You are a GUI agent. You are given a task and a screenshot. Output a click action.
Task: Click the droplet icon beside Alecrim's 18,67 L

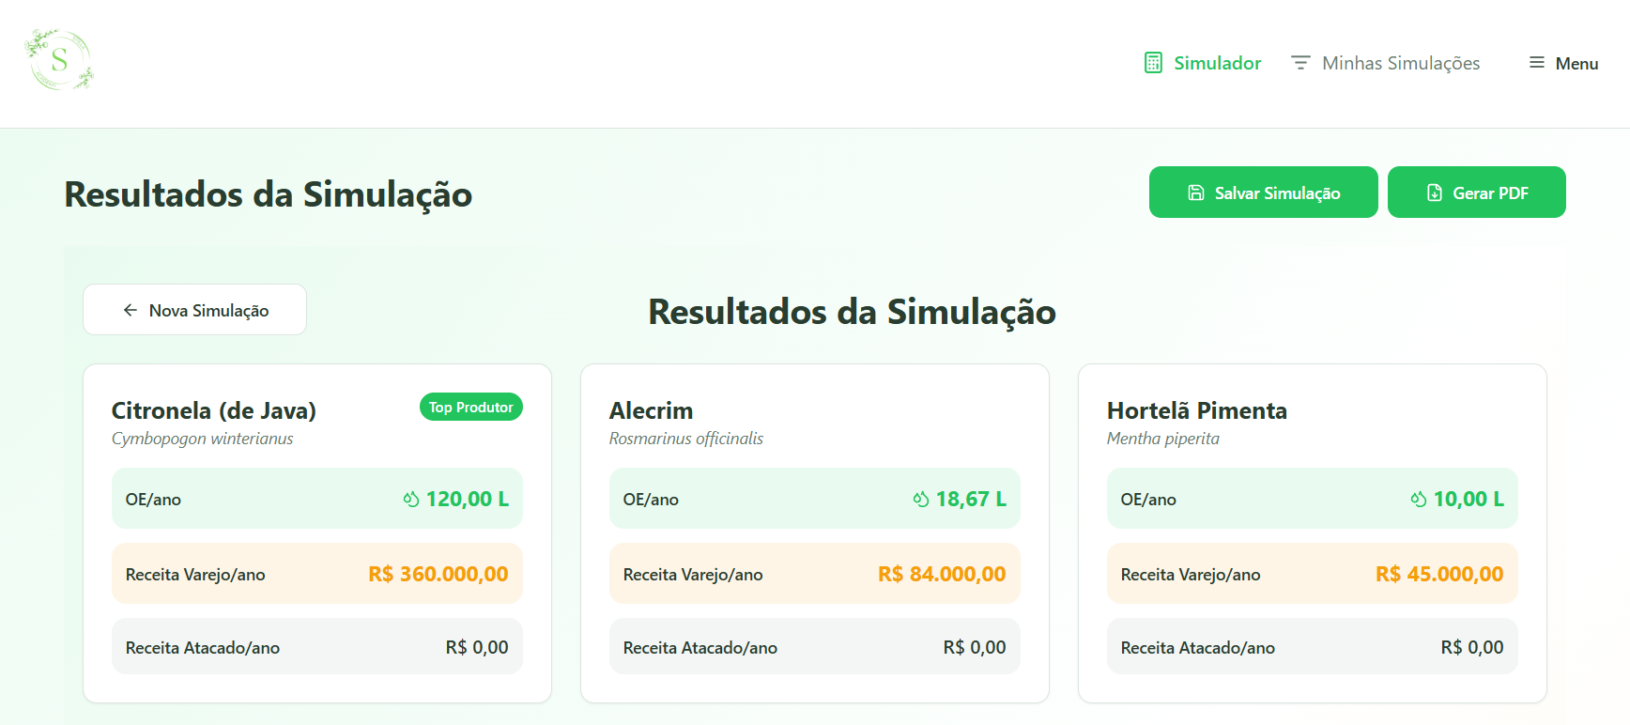click(x=921, y=499)
